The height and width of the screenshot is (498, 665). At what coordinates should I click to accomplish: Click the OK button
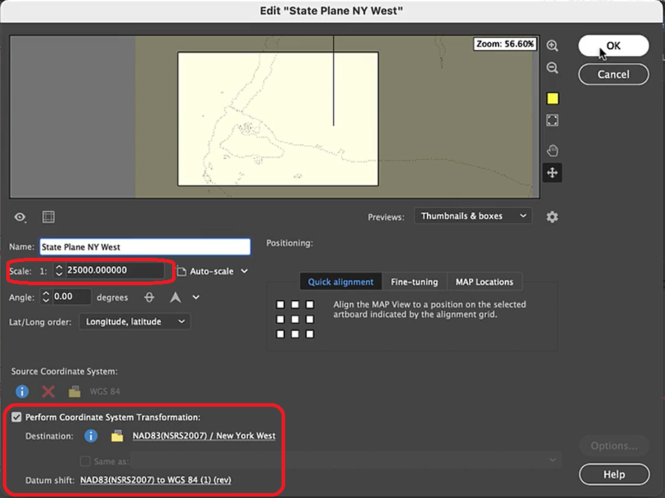(613, 46)
